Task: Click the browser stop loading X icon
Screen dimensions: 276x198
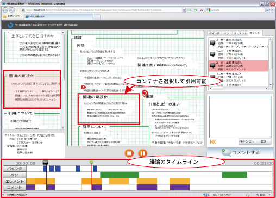Action: tap(202, 10)
